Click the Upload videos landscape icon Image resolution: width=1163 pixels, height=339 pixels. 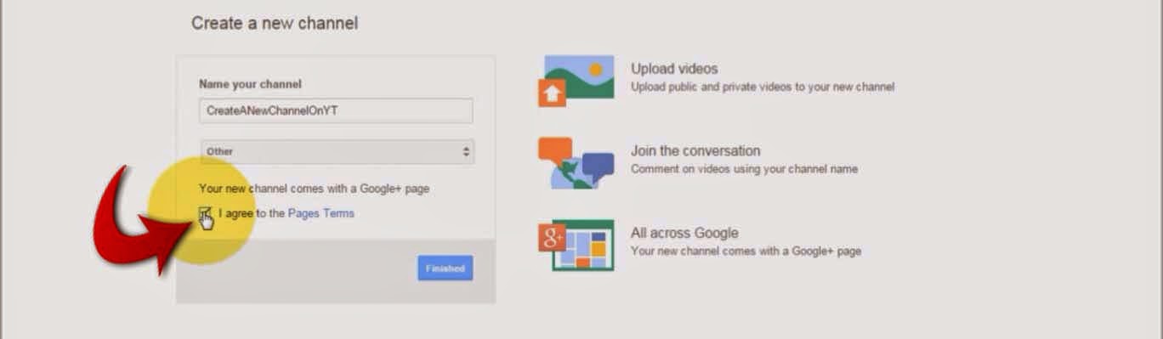577,81
